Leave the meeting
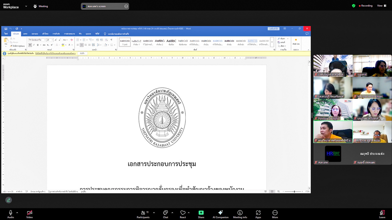This screenshot has width=392, height=220. pyautogui.click(x=382, y=214)
